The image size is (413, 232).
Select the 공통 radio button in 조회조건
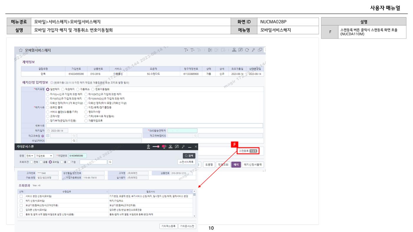tap(41, 162)
